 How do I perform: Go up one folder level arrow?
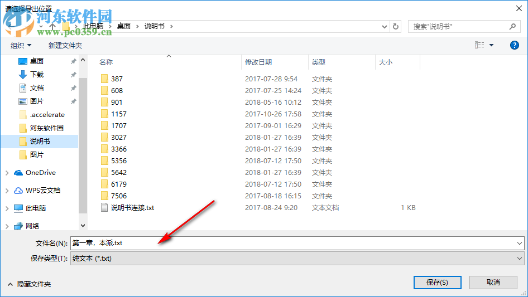click(52, 26)
